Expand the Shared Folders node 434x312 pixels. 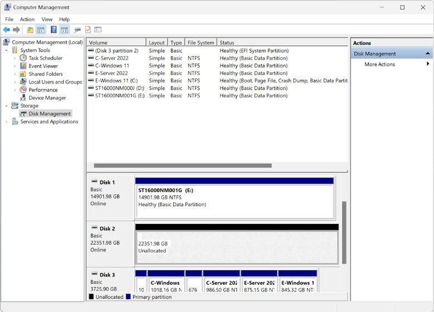(x=14, y=74)
